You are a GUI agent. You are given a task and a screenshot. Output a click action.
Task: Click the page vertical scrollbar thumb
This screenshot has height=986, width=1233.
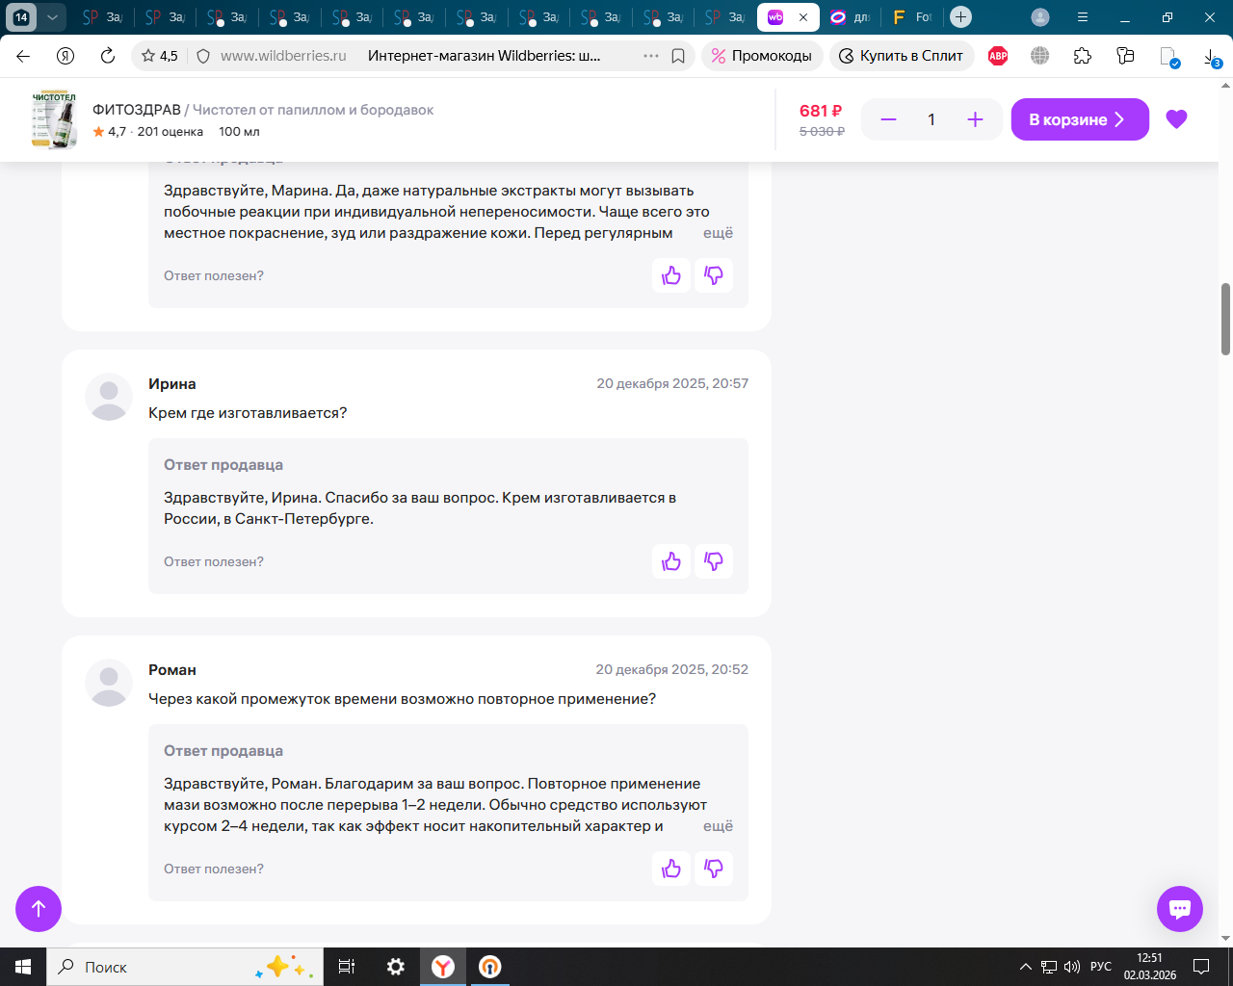(x=1225, y=319)
